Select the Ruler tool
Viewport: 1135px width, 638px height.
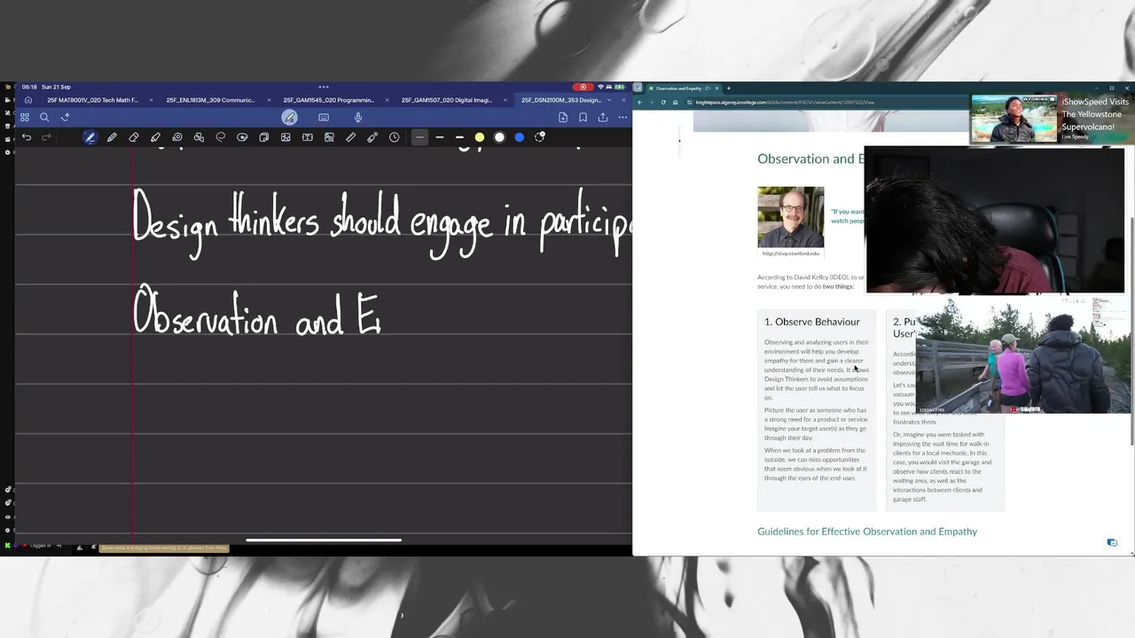coord(351,137)
